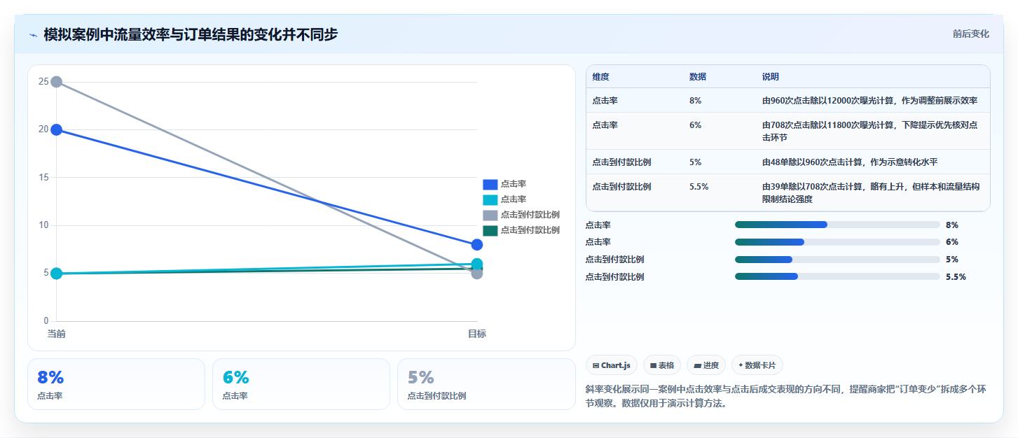Click the icon on the 数据卡片 chip
This screenshot has height=438, width=1018.
tap(741, 365)
